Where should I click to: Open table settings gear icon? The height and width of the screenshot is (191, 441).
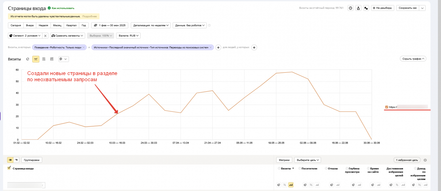coord(425,160)
